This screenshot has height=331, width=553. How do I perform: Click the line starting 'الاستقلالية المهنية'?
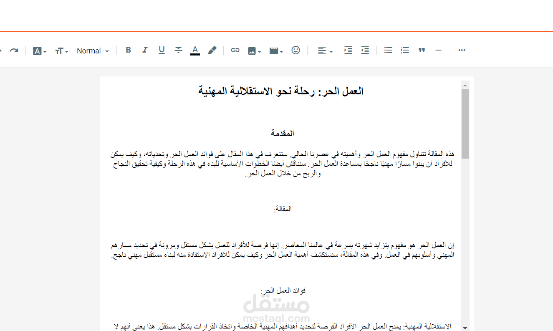tap(283, 326)
